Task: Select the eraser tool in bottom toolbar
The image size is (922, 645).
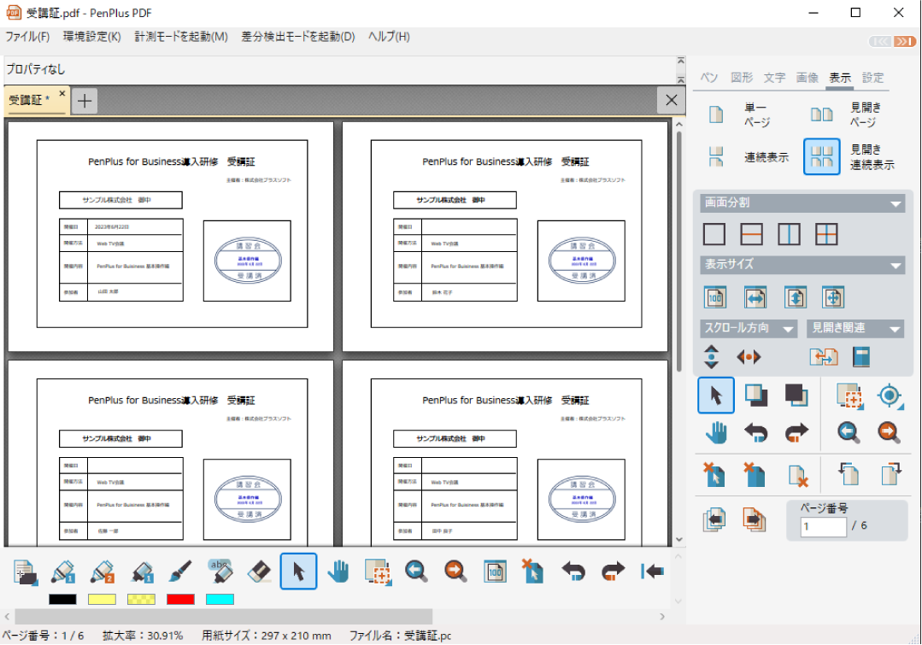Action: (259, 572)
